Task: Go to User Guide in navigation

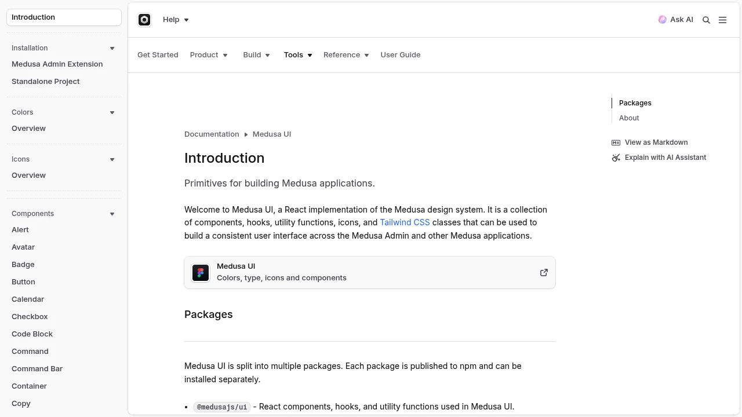Action: [401, 55]
